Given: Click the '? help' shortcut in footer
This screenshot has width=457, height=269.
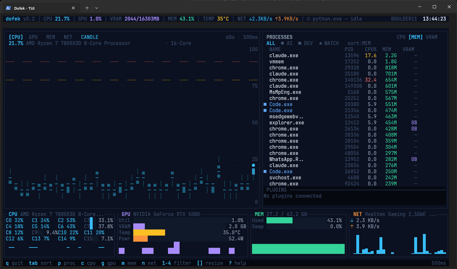Looking at the screenshot, I should (x=237, y=263).
